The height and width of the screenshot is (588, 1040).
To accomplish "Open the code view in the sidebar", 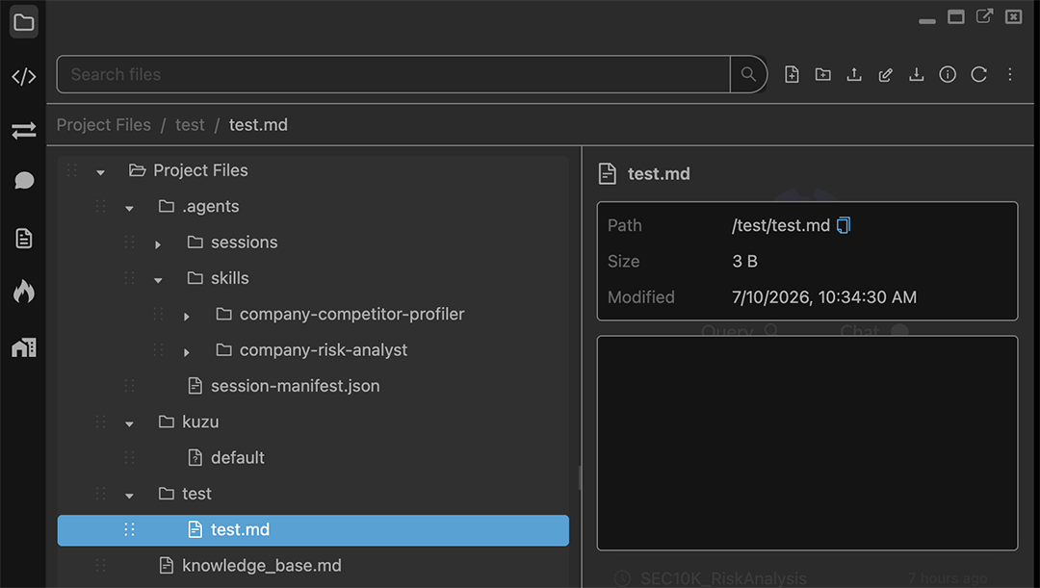I will [x=24, y=77].
